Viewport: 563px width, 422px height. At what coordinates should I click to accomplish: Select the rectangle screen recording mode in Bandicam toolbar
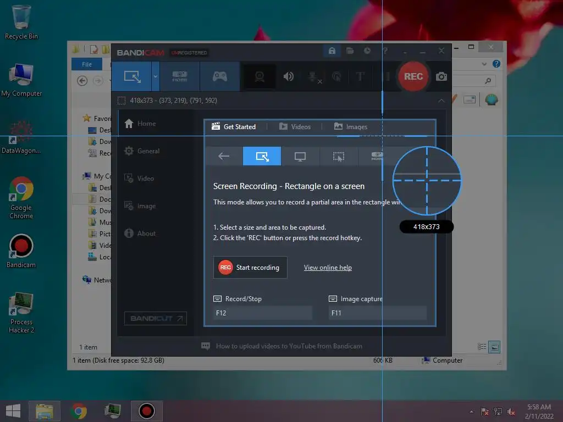132,76
